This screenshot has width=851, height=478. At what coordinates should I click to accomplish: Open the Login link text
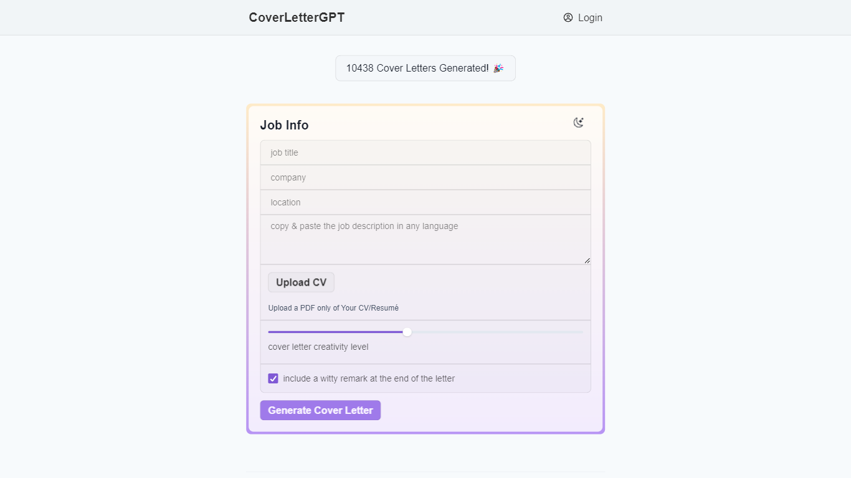tap(589, 17)
